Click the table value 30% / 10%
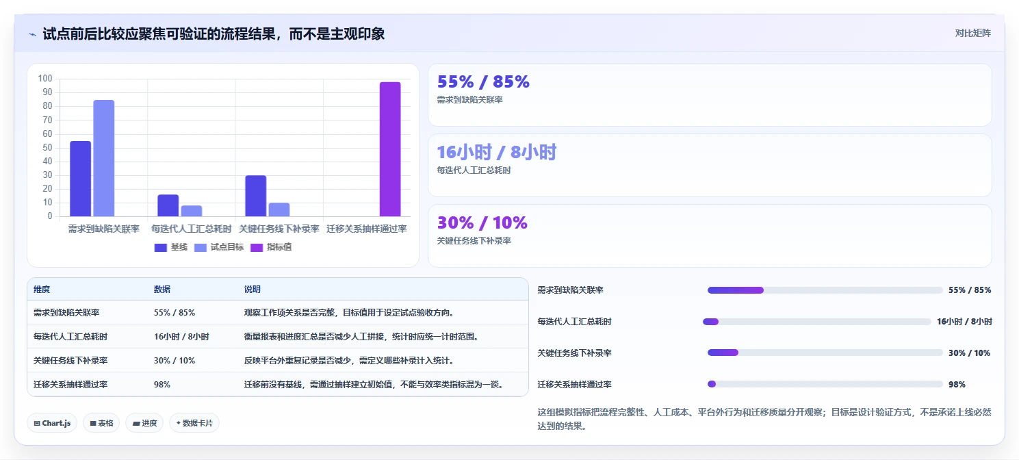Screen dimensions: 1019x460 click(x=175, y=361)
